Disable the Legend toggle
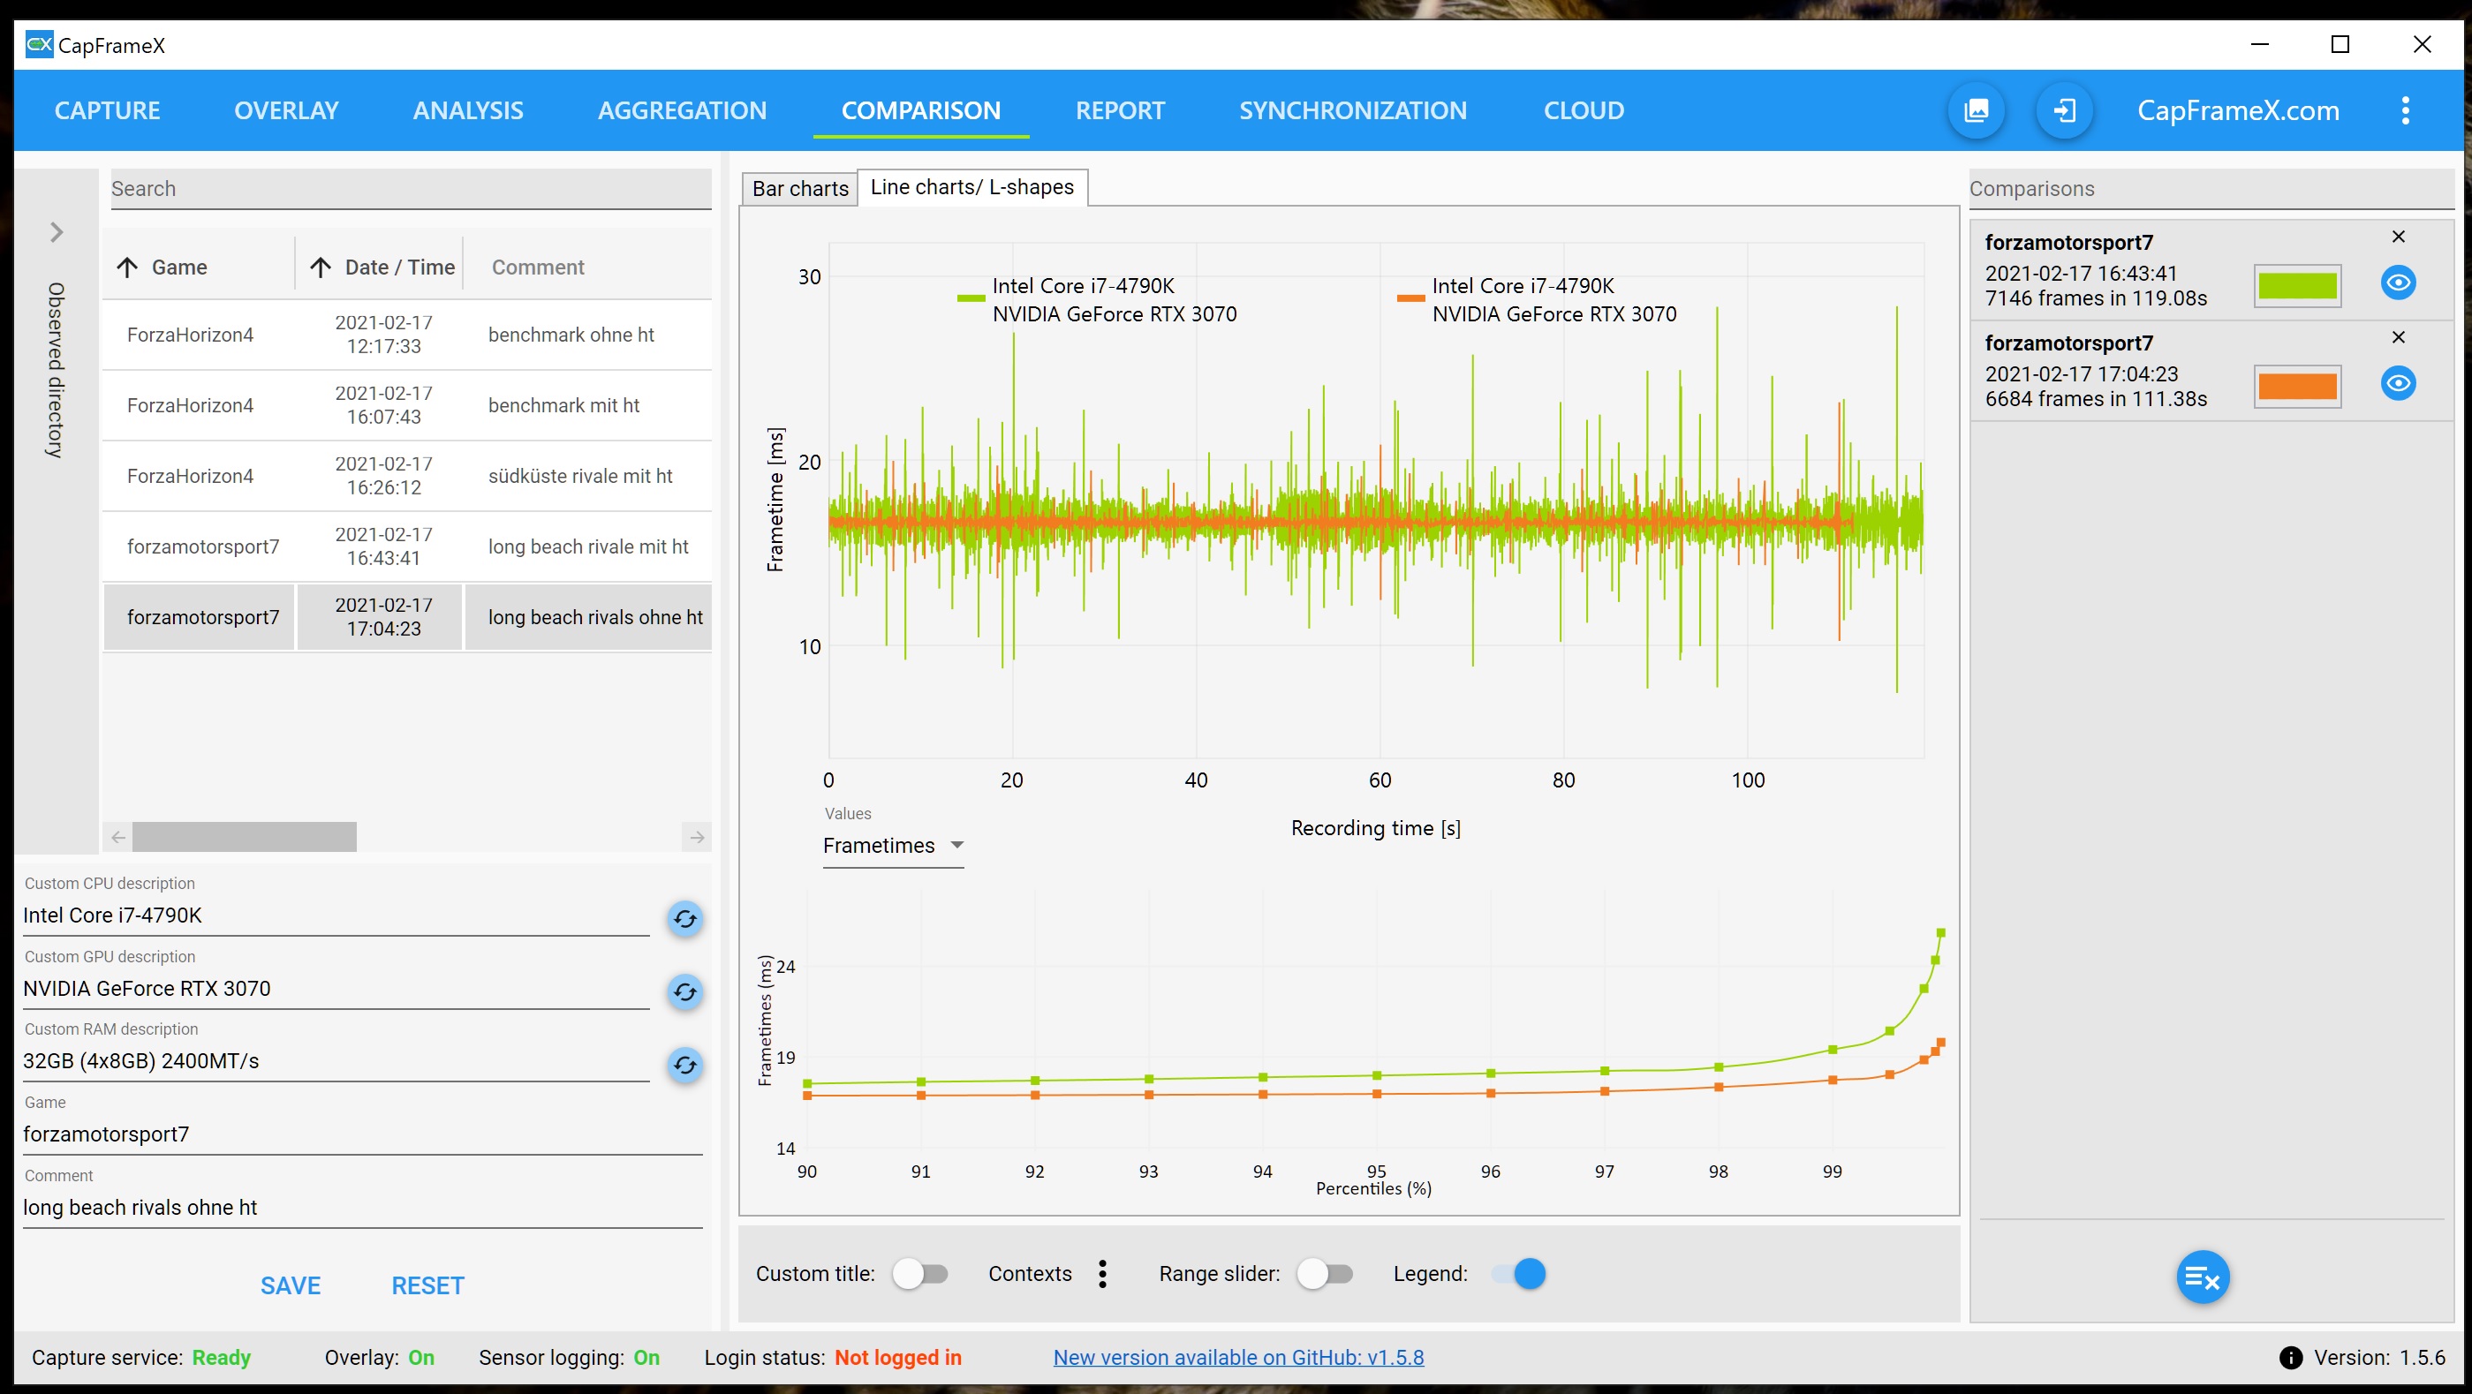The image size is (2472, 1394). pyautogui.click(x=1519, y=1274)
